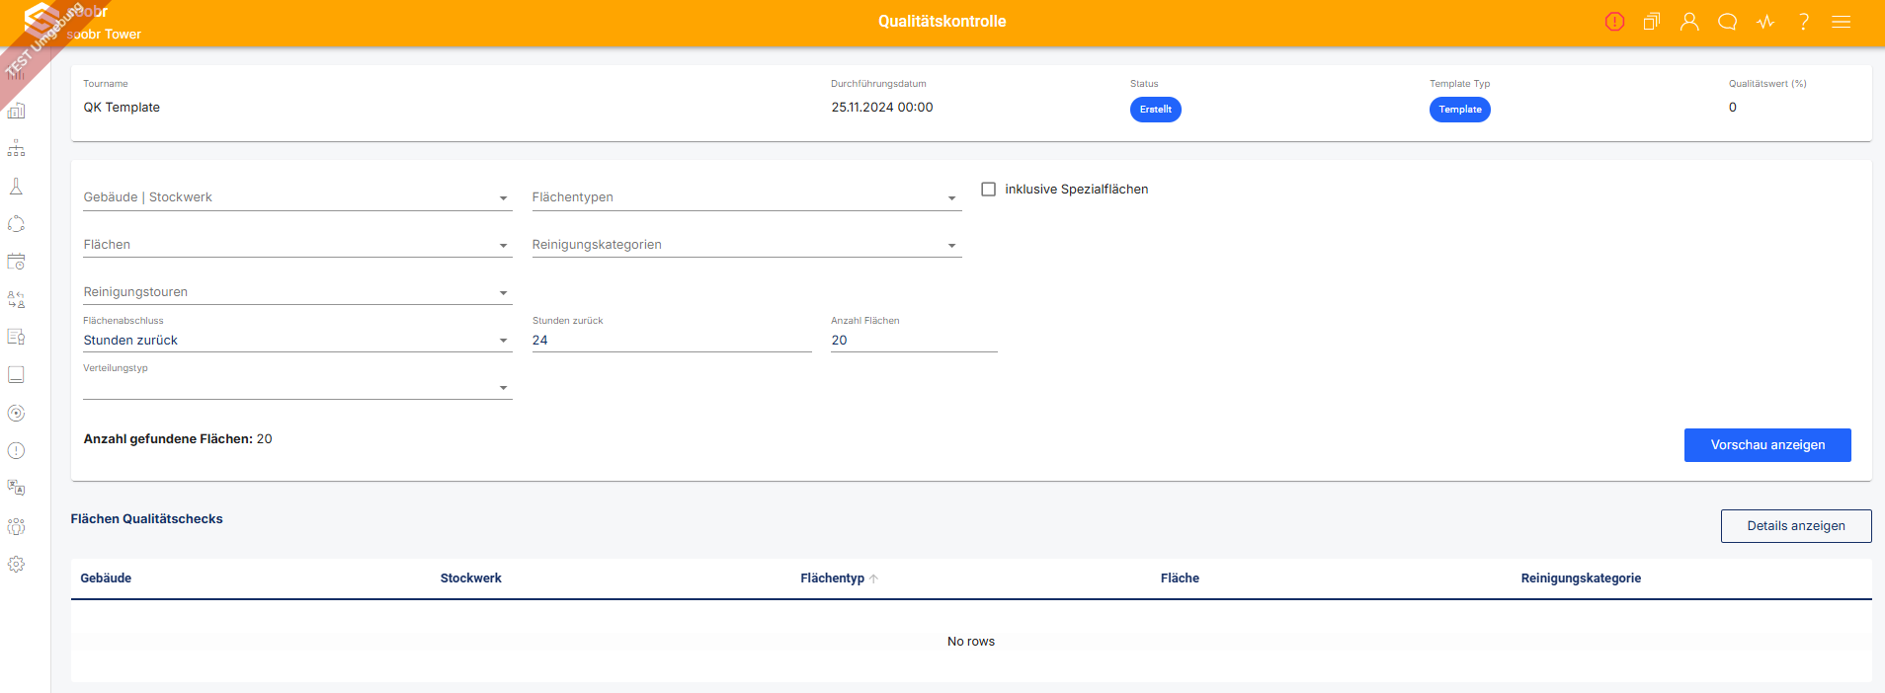Open the hamburger menu in the header

(x=1842, y=22)
